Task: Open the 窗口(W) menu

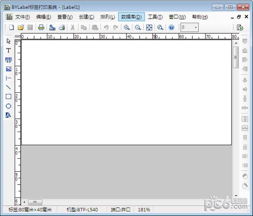Action: click(178, 17)
